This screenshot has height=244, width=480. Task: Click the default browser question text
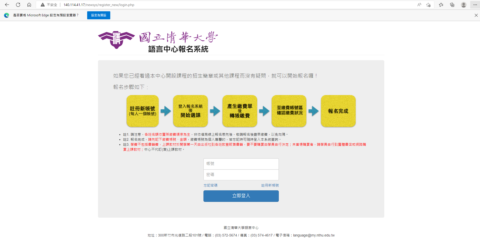click(x=46, y=15)
